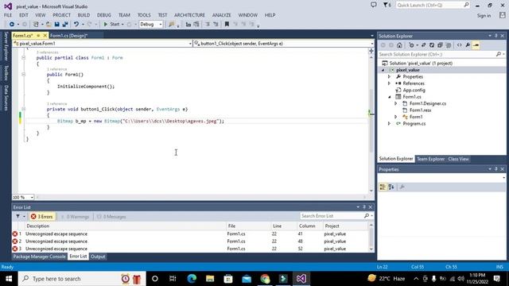
Task: Click the New Project toolbar icon
Action: (36, 25)
